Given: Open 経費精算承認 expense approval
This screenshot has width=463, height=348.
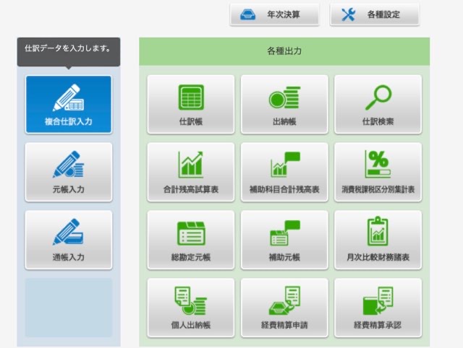Looking at the screenshot, I should point(378,308).
